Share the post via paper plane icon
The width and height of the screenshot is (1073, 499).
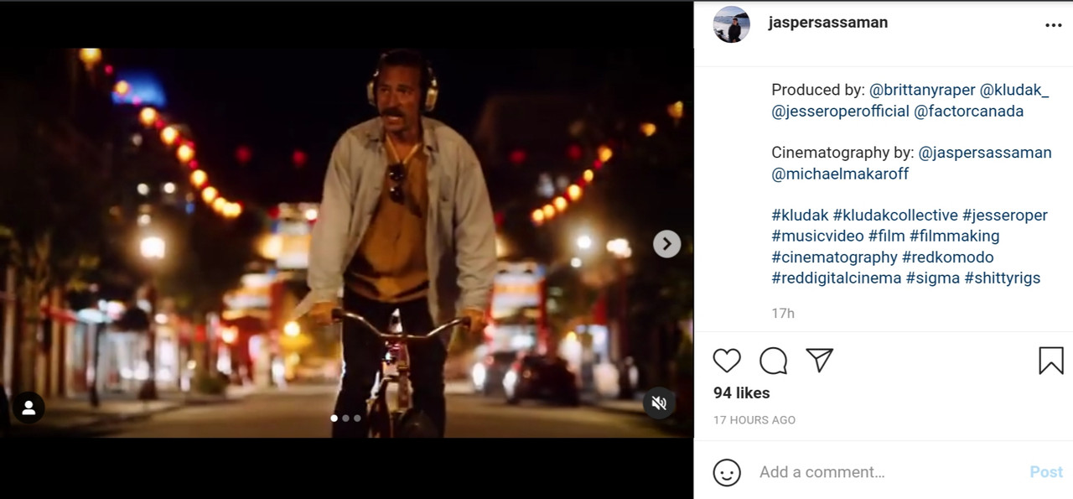(x=819, y=361)
